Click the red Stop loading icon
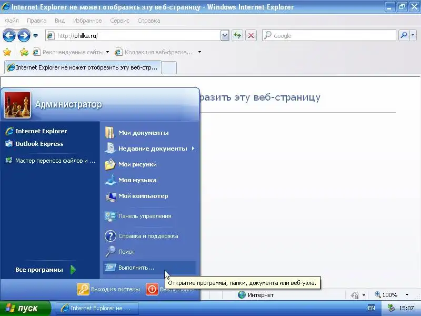The width and height of the screenshot is (421, 316). click(251, 35)
